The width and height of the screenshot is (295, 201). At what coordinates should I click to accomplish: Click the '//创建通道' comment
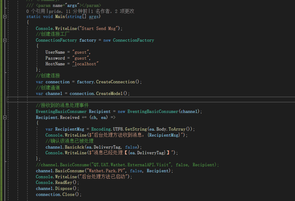(48, 88)
